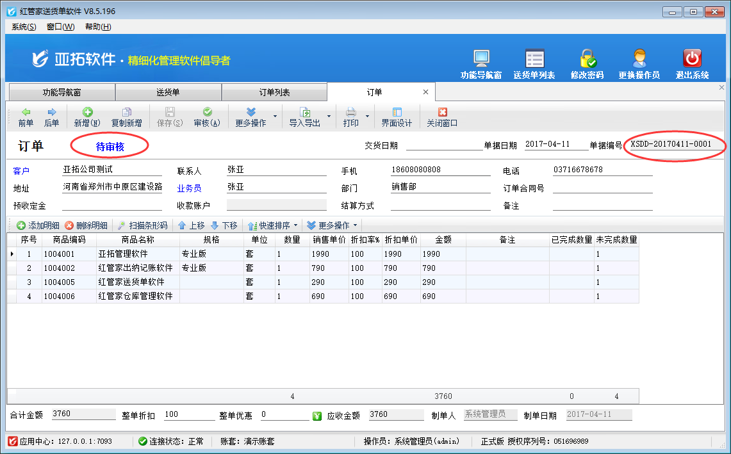Screen dimensions: 731x454
Task: Click the blue 客户 link label
Action: click(22, 171)
